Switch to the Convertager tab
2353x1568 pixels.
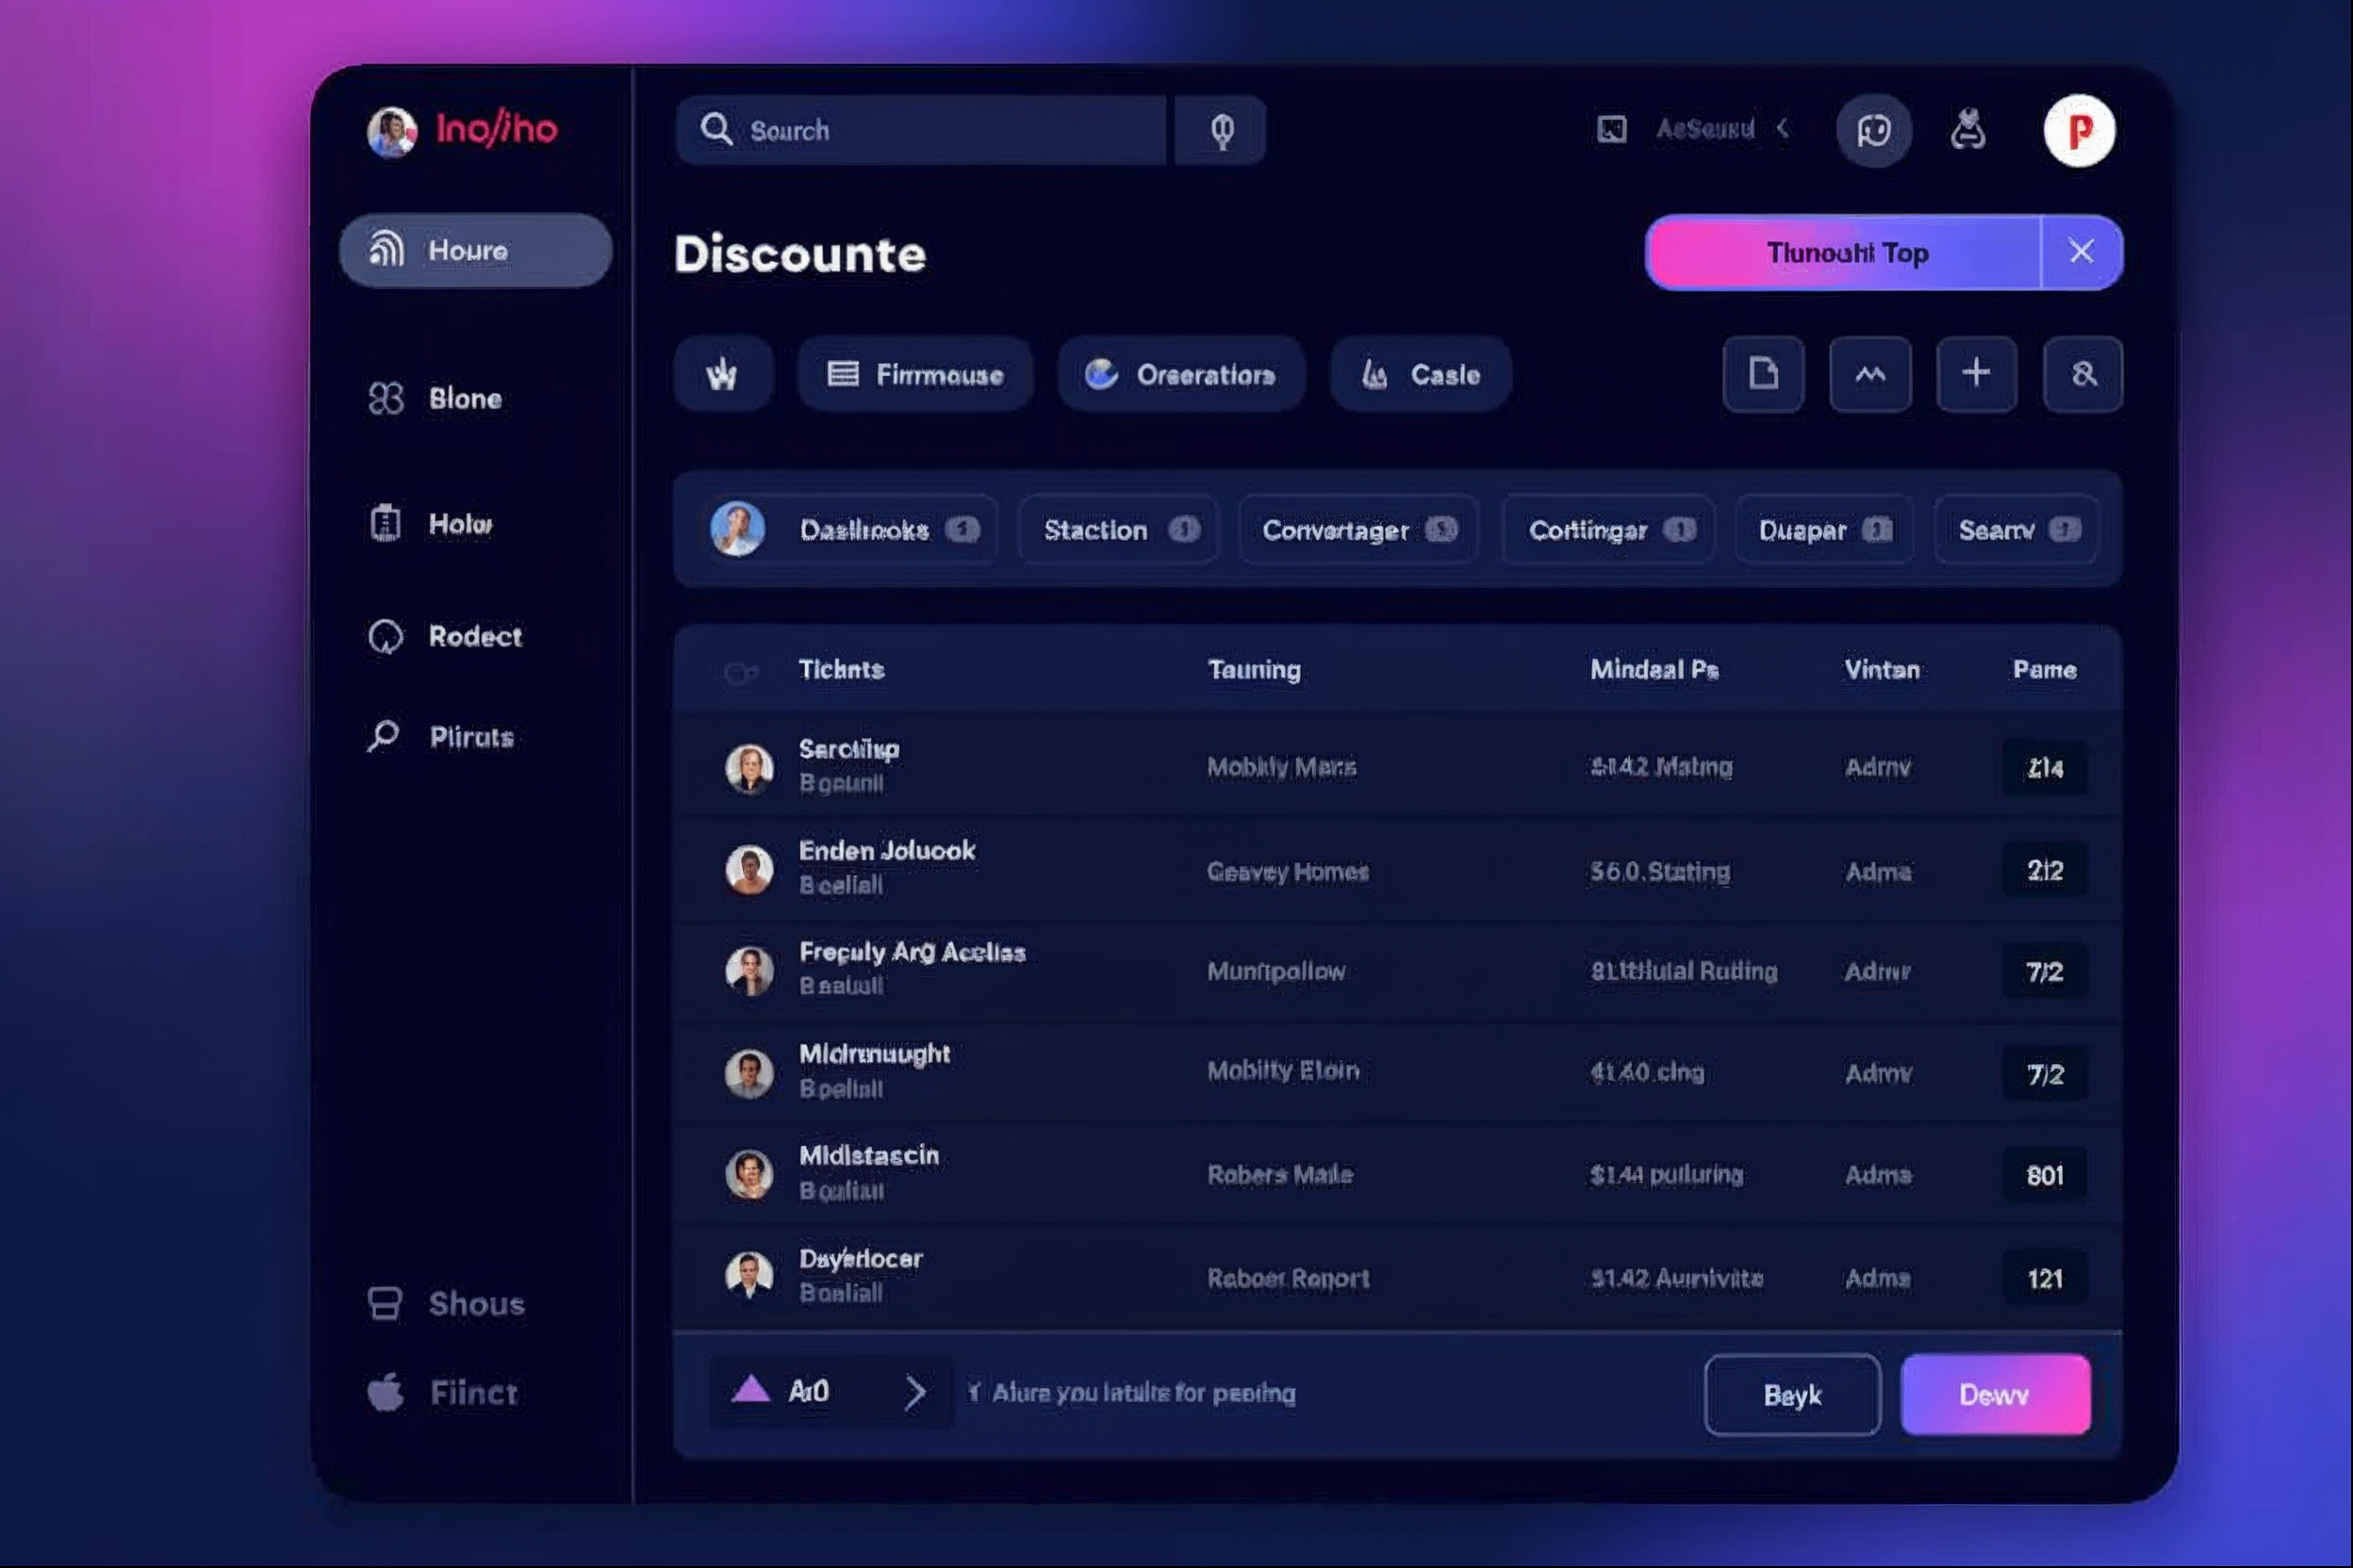point(1357,530)
